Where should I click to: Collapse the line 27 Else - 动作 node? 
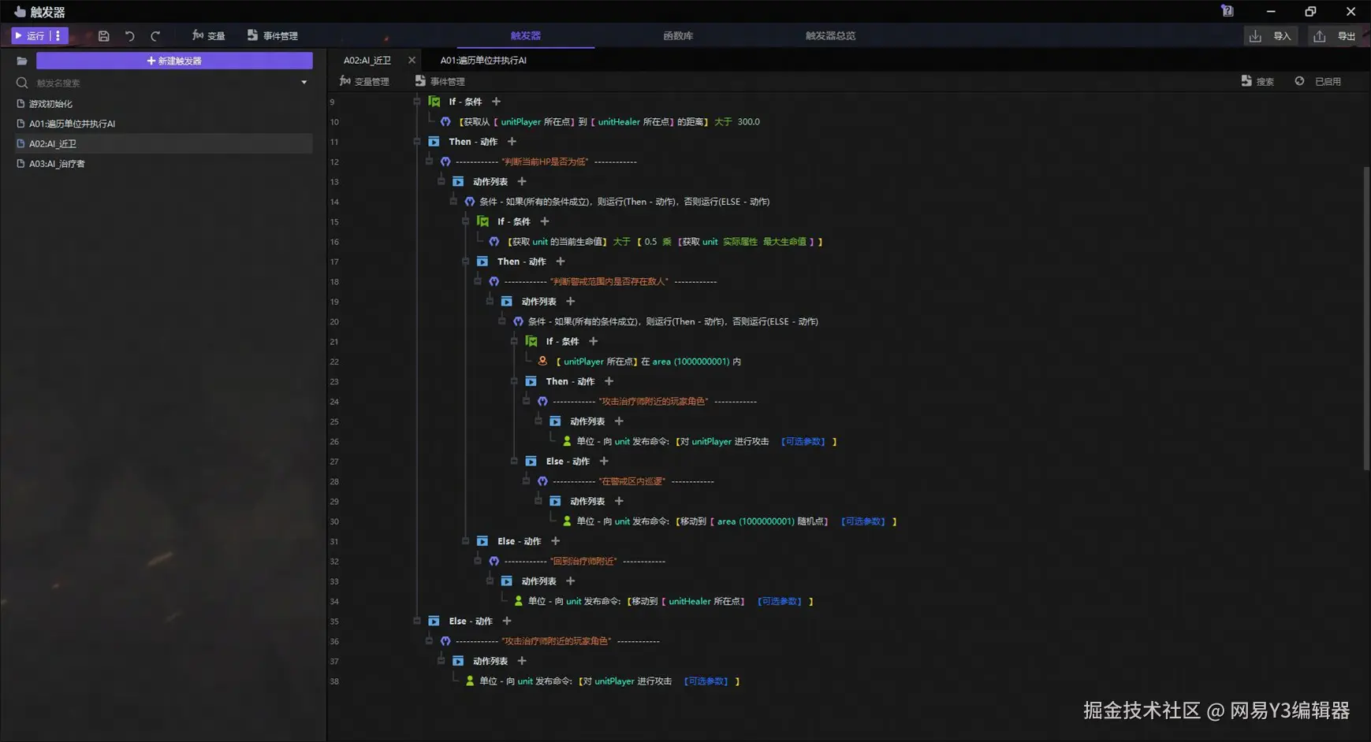(514, 462)
